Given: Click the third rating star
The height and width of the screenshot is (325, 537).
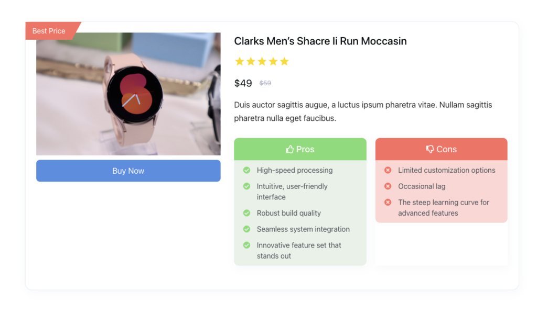Looking at the screenshot, I should point(262,62).
